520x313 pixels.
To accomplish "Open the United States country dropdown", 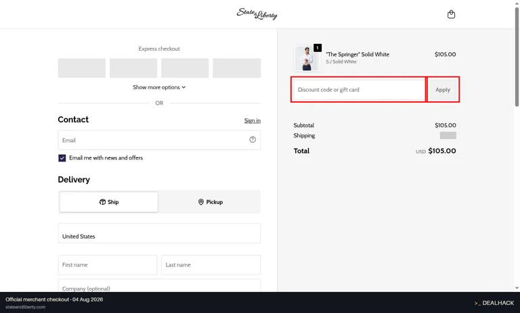I will point(159,233).
